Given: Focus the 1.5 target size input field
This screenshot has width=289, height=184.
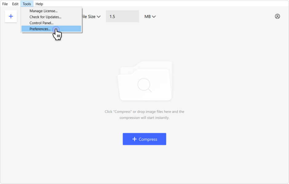Looking at the screenshot, I should point(122,17).
